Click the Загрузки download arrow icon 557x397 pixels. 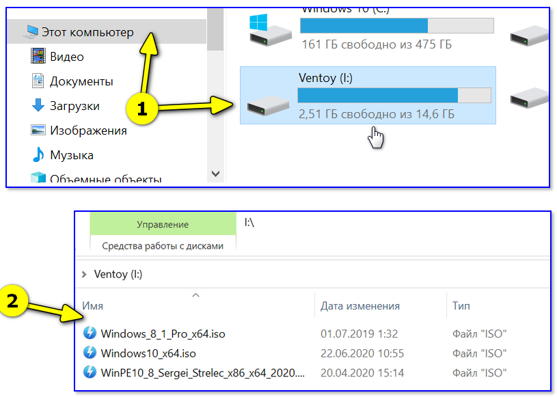coord(38,106)
